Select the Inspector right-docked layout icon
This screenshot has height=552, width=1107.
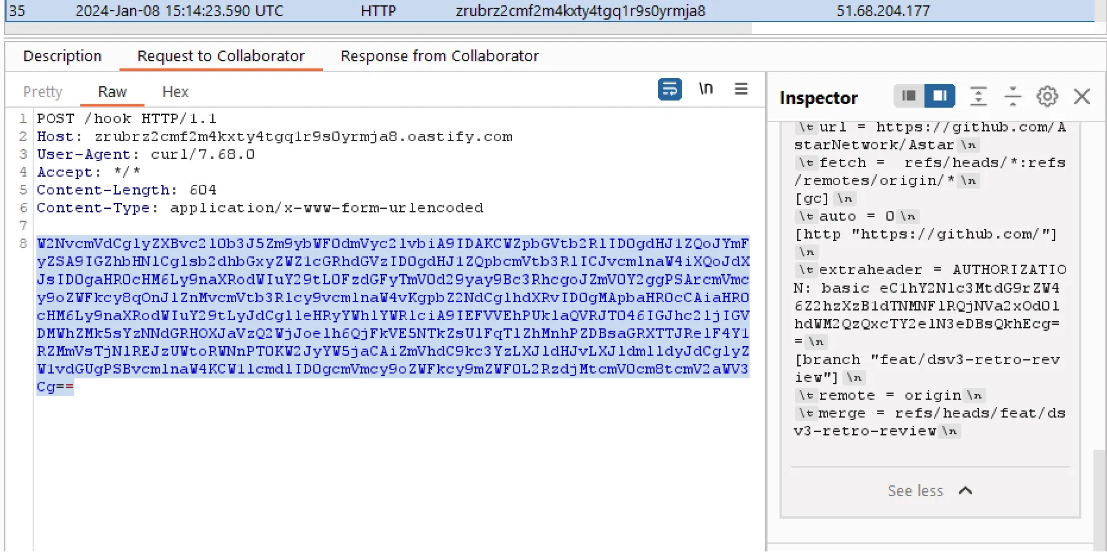click(x=939, y=96)
